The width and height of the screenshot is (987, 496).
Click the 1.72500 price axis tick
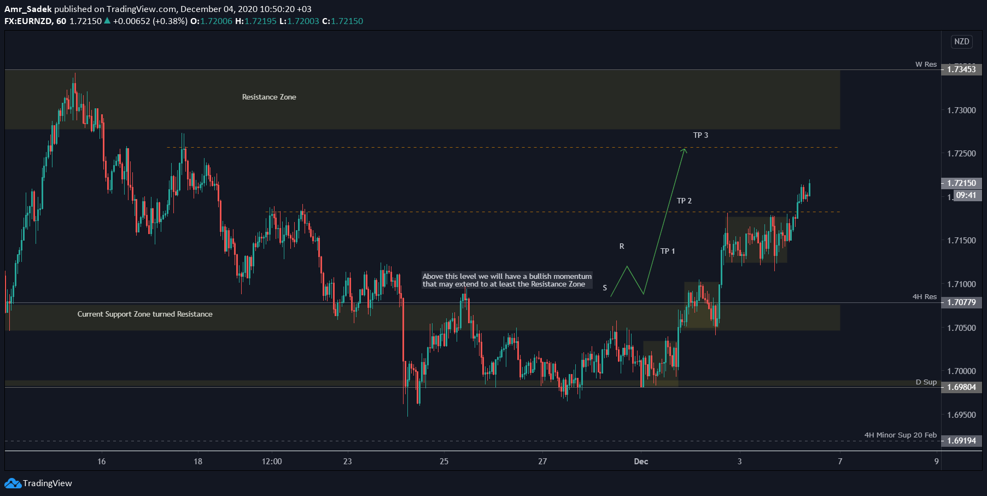[961, 154]
